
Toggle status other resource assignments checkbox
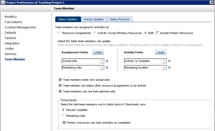tap(60, 86)
